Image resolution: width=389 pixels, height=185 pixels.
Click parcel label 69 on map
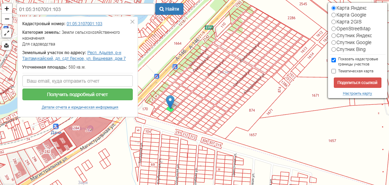[x=153, y=164]
